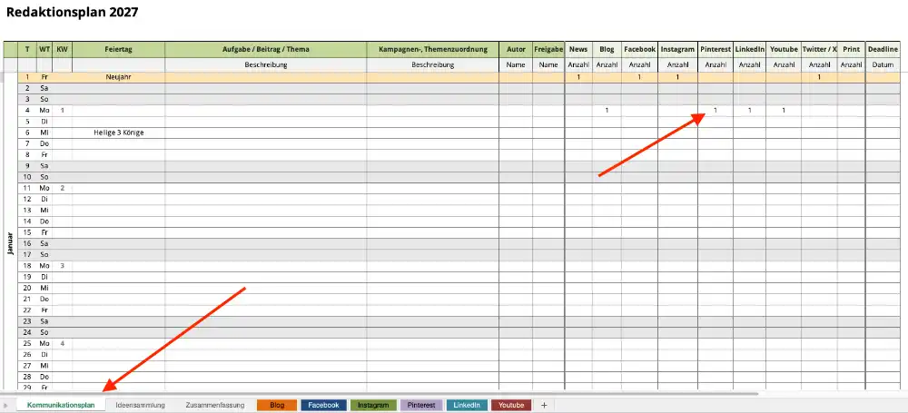Viewport: 908px width, 413px height.
Task: Select the Twitter / X column header
Action: pyautogui.click(x=819, y=49)
